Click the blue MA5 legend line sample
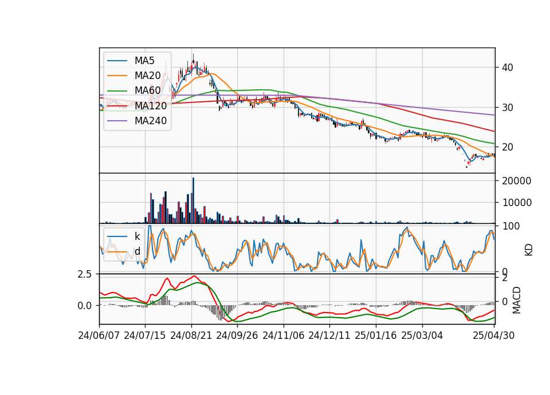 tap(117, 61)
